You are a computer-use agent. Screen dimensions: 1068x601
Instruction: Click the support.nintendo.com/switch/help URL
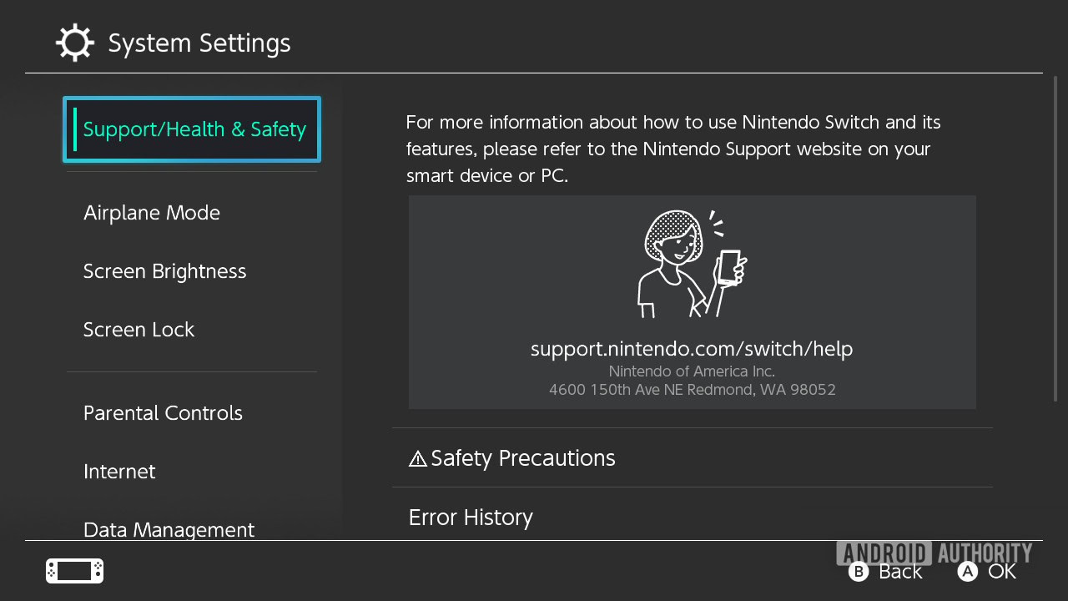click(692, 349)
